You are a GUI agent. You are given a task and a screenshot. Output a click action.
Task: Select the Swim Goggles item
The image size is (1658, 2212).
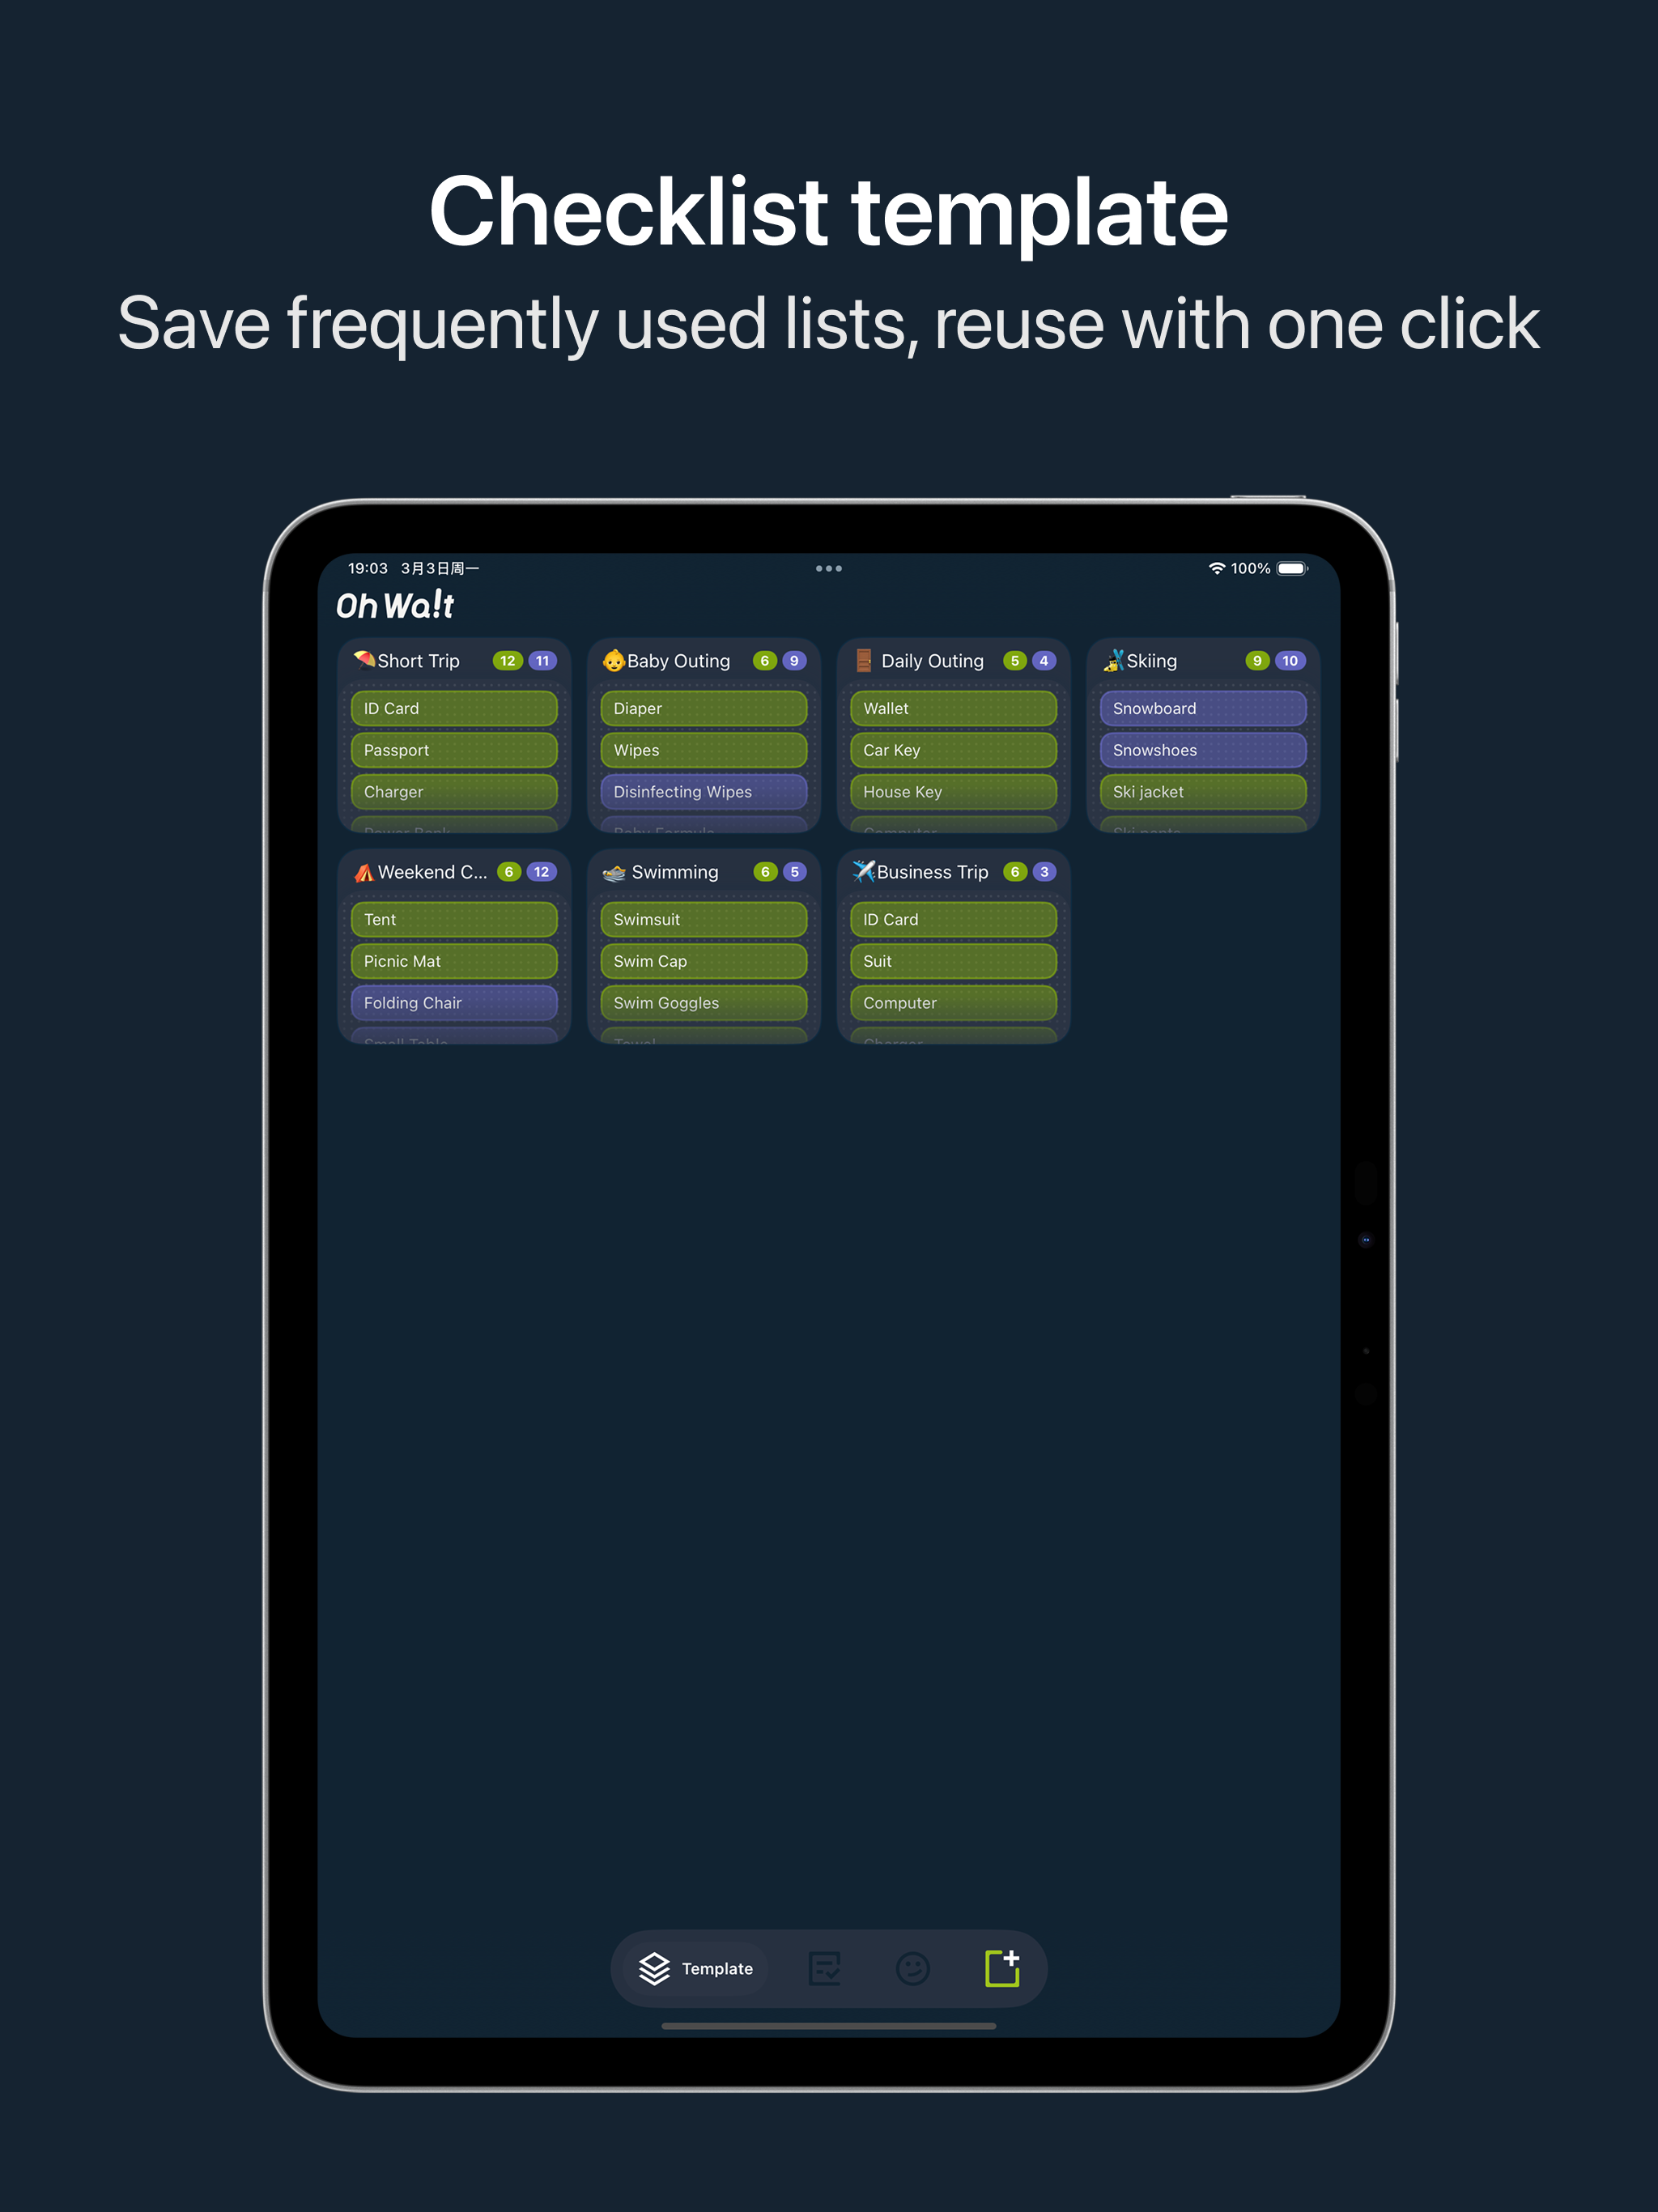click(x=703, y=1002)
